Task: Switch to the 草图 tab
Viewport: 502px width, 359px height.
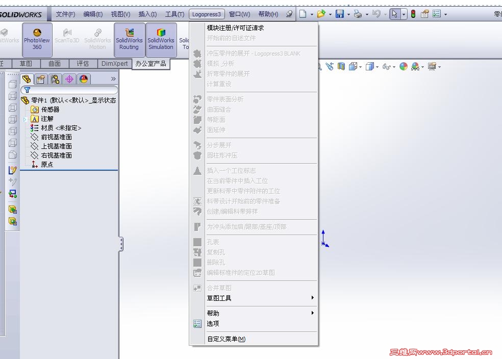Action: (x=26, y=63)
